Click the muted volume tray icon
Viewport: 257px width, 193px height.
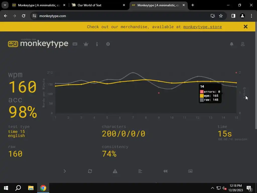tap(224, 188)
